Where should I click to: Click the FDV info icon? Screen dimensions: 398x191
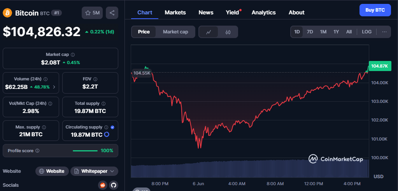click(x=95, y=79)
